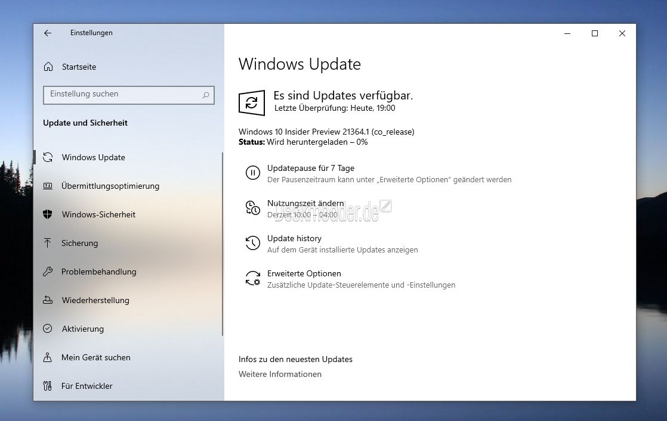Click the Pausenzeitraum description text
Screen dimensions: 667x421
(389, 180)
